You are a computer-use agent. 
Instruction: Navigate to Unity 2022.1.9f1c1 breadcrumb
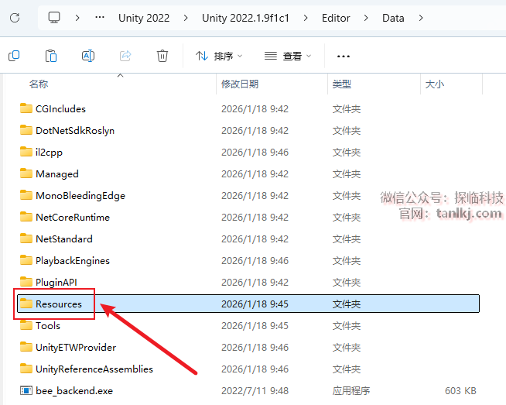tap(245, 18)
